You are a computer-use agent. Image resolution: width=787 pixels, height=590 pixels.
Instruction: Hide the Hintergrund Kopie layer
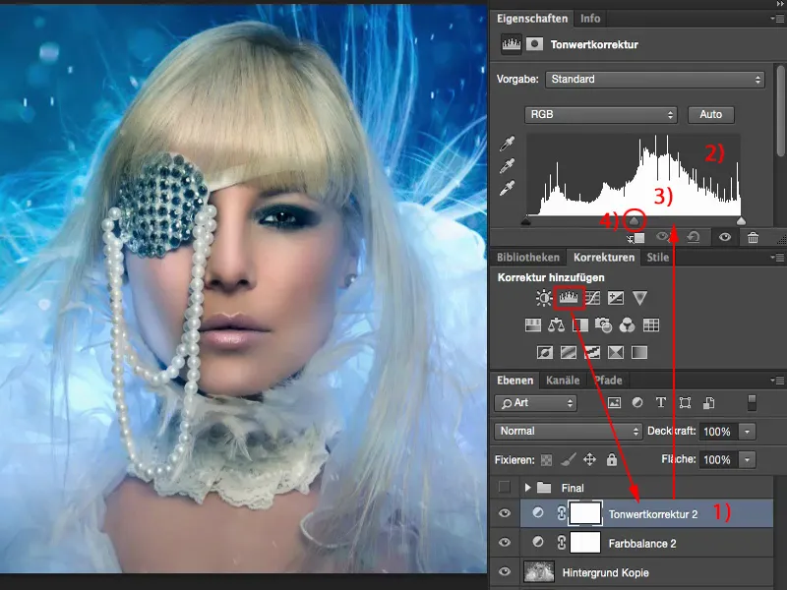(505, 571)
